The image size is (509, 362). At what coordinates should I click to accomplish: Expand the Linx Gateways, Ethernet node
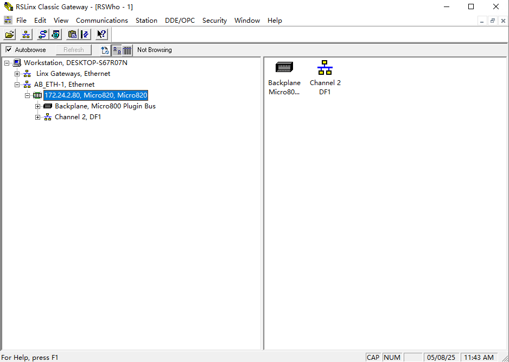tap(17, 74)
